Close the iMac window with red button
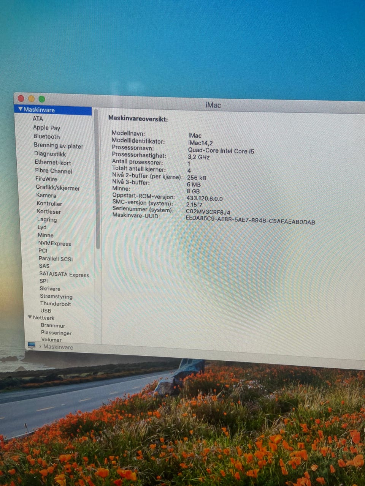Image resolution: width=365 pixels, height=486 pixels. tap(21, 98)
